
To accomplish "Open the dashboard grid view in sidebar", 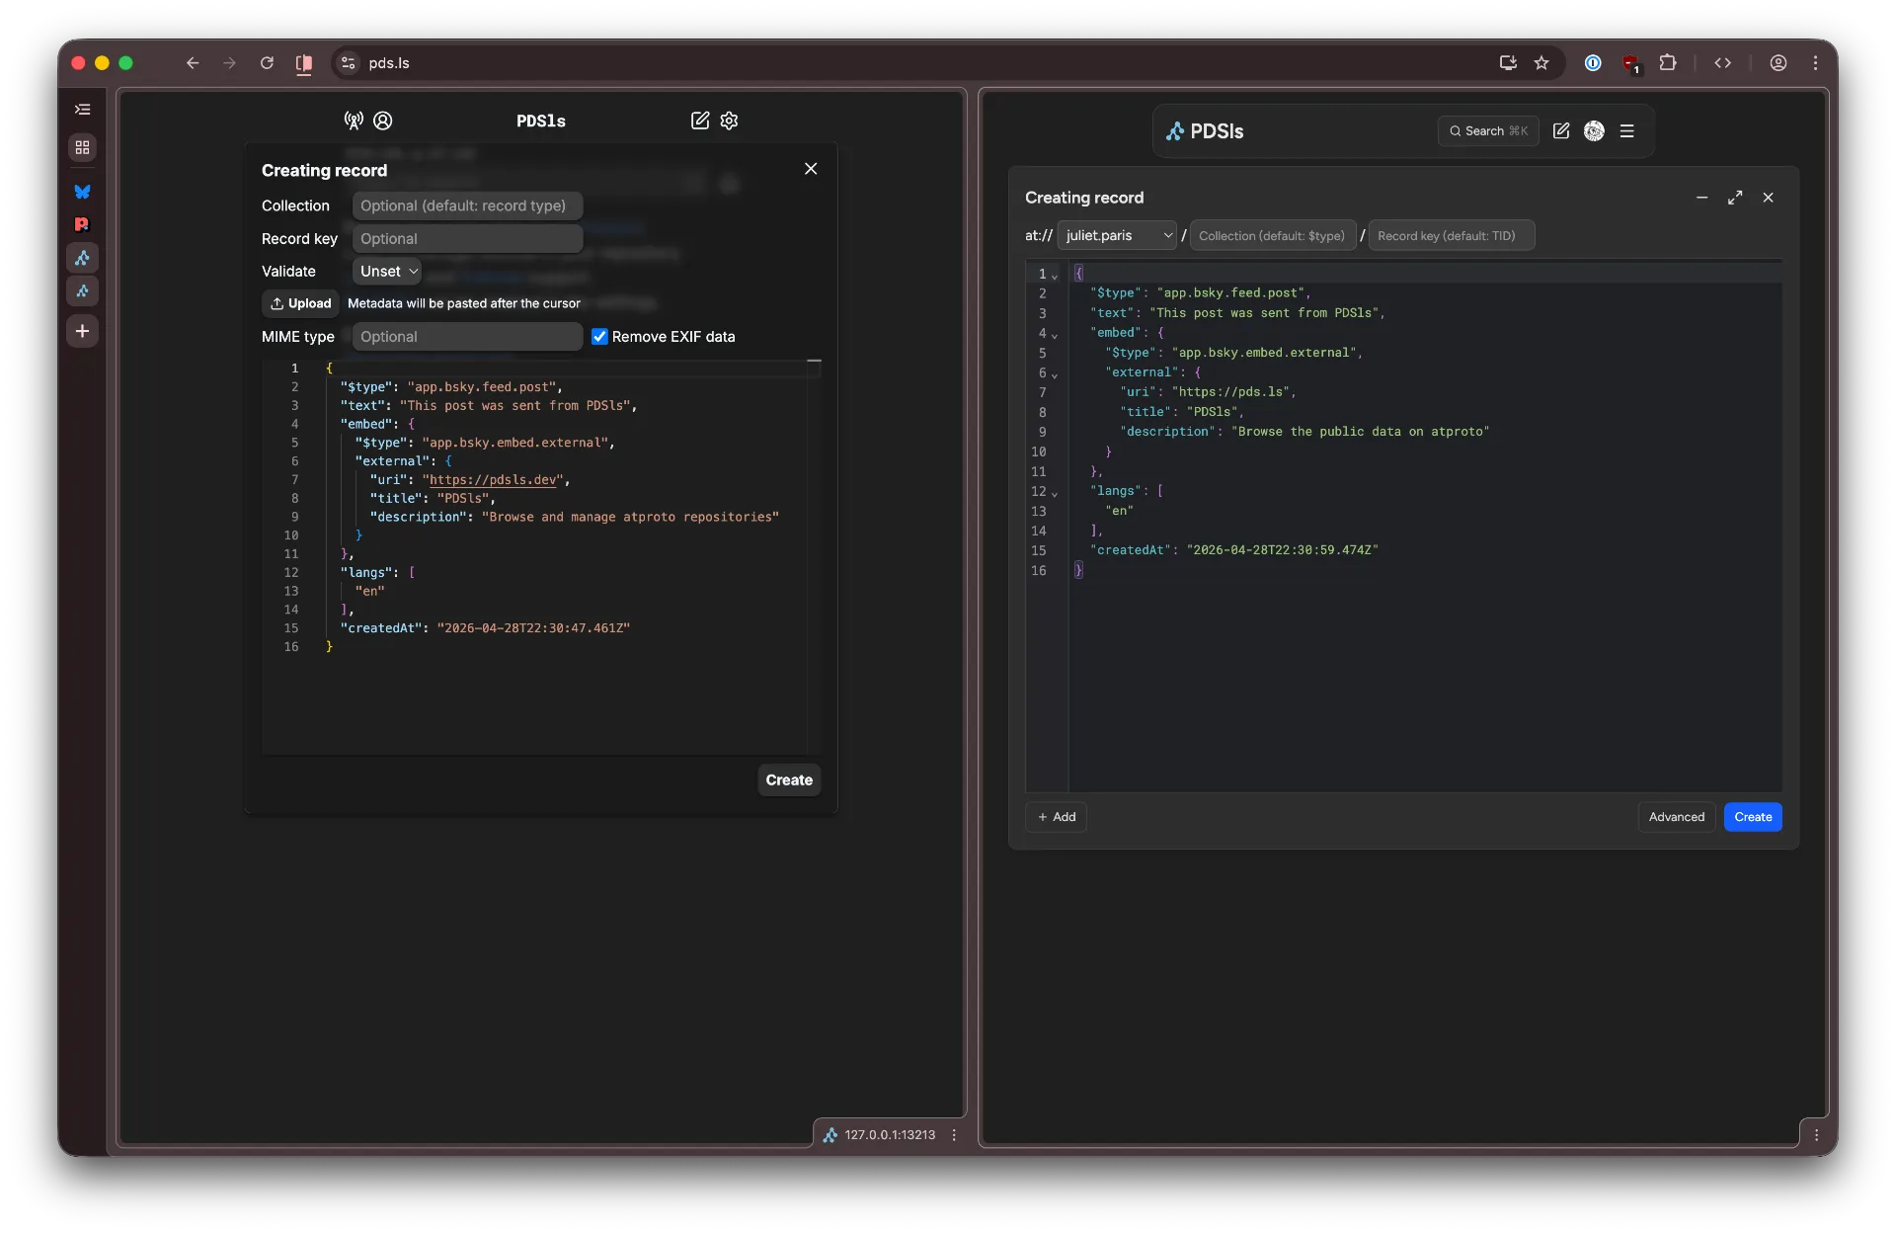I will [x=83, y=148].
